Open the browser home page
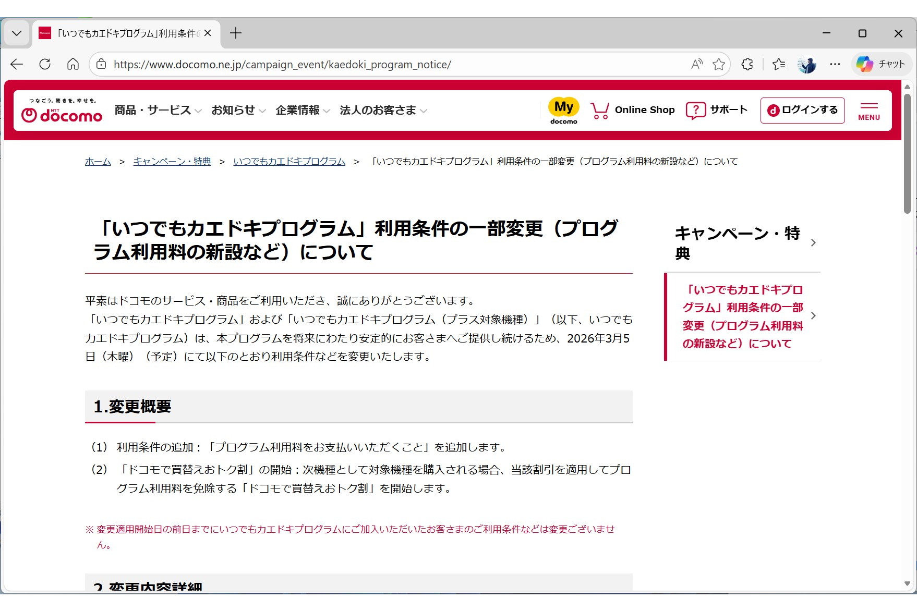This screenshot has width=917, height=611. pyautogui.click(x=73, y=64)
